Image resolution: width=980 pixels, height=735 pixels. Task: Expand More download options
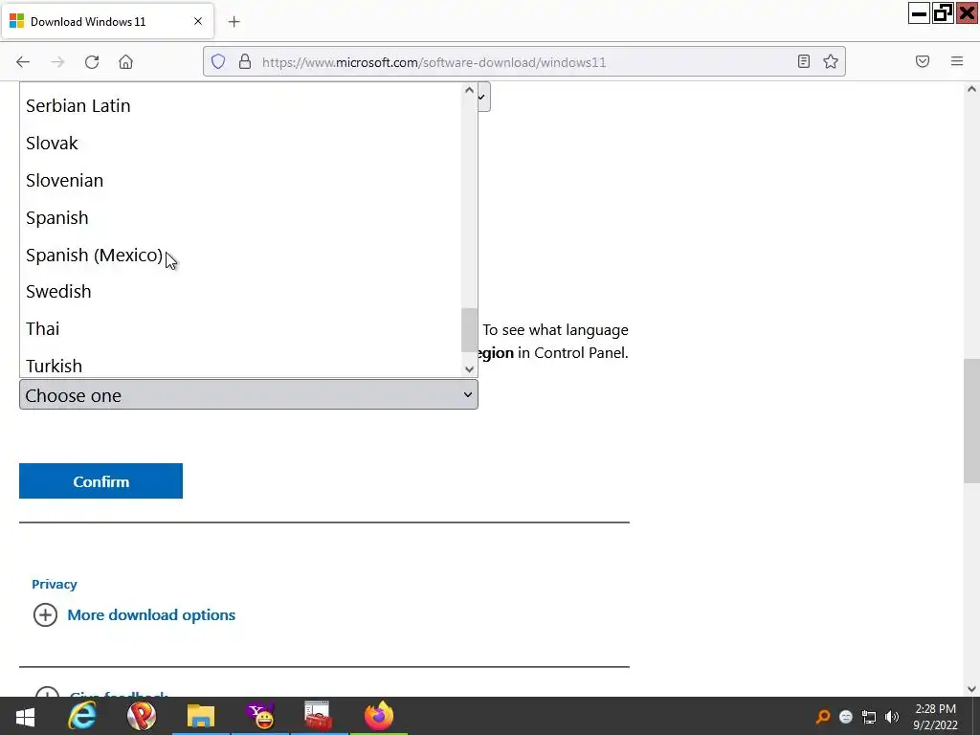click(151, 615)
